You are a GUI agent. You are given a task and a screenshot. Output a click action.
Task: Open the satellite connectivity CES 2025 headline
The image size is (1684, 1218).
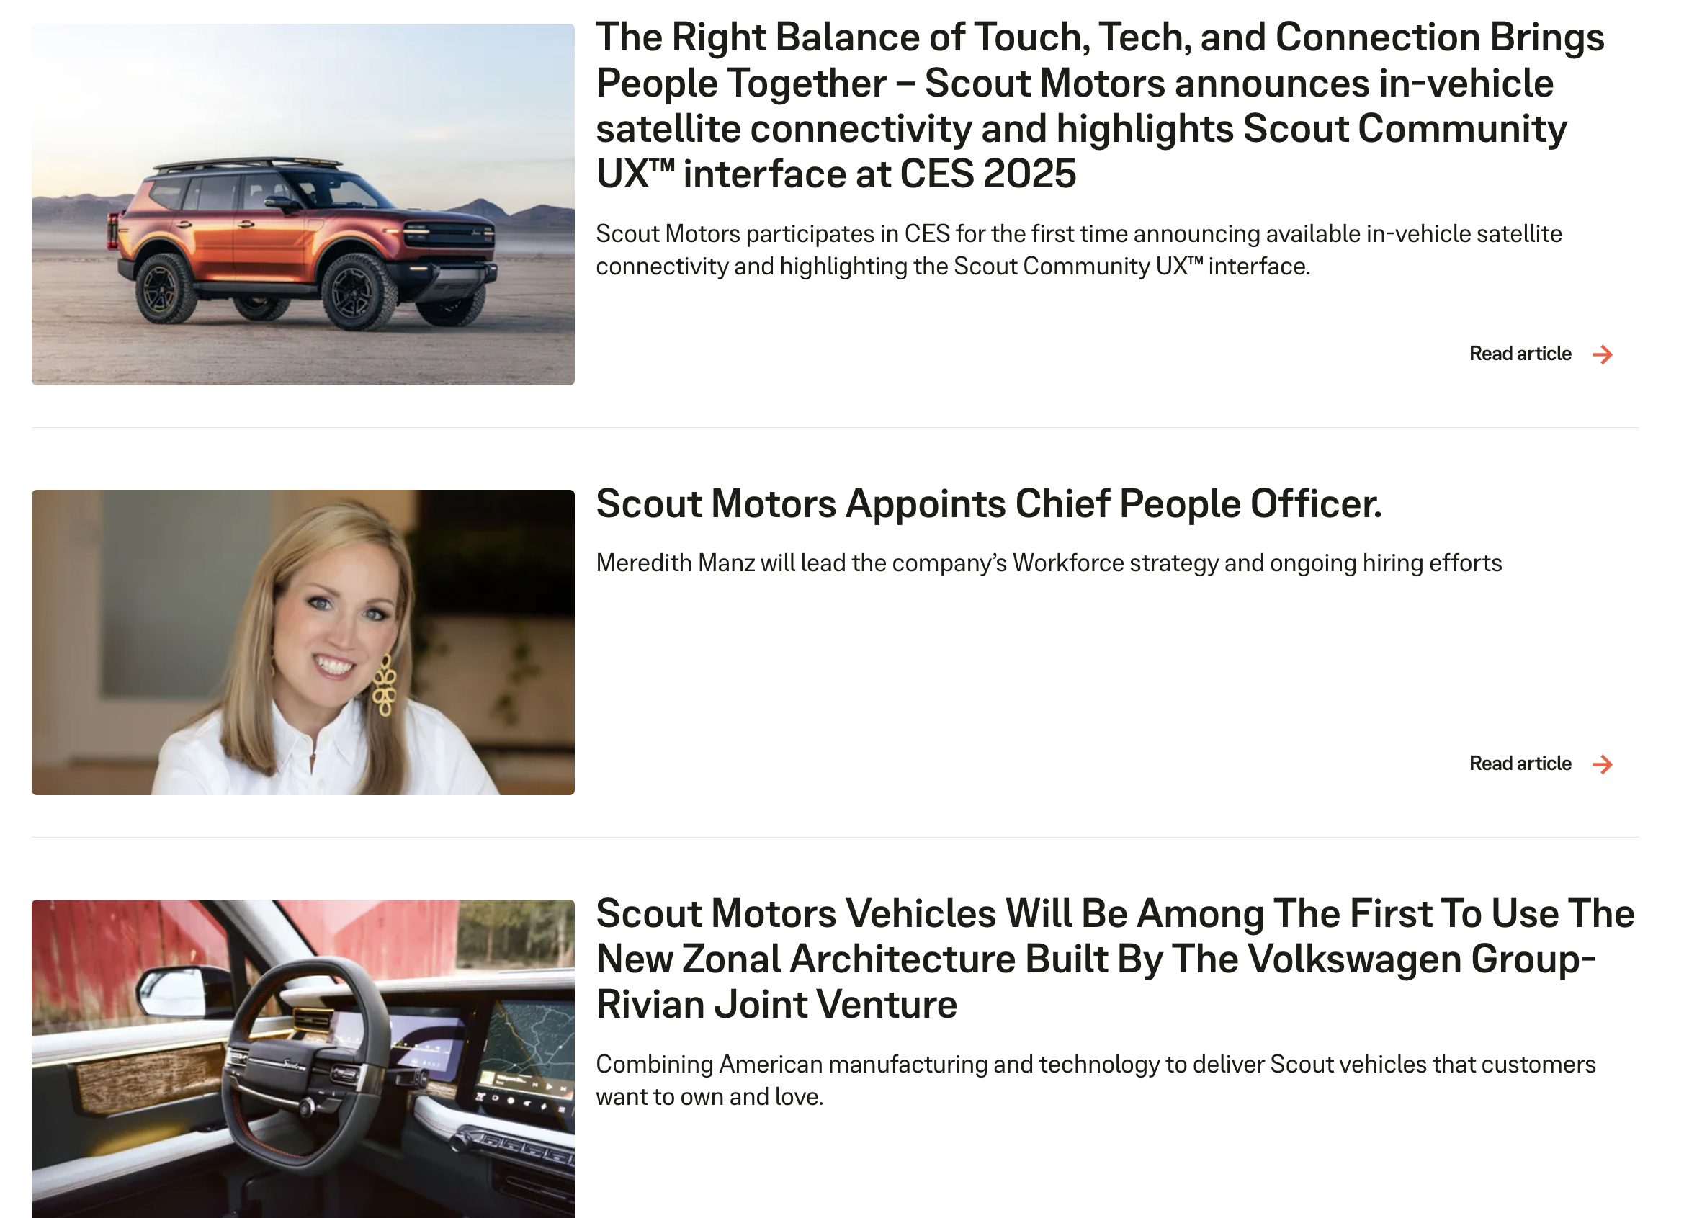[1100, 105]
